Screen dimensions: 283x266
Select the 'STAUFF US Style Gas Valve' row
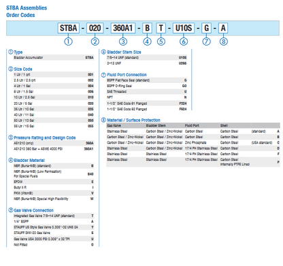pyautogui.click(x=54, y=227)
